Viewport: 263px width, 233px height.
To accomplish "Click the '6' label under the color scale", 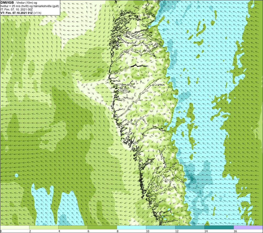I will 88,231.
